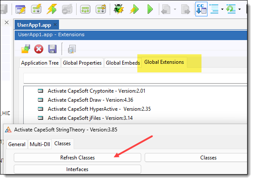Open dropdown beside document back icon
This screenshot has width=254, height=181.
pyautogui.click(x=175, y=9)
